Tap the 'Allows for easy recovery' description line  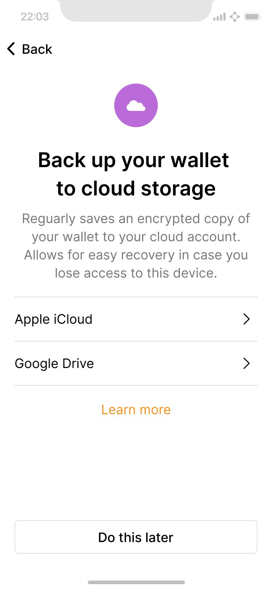[136, 255]
